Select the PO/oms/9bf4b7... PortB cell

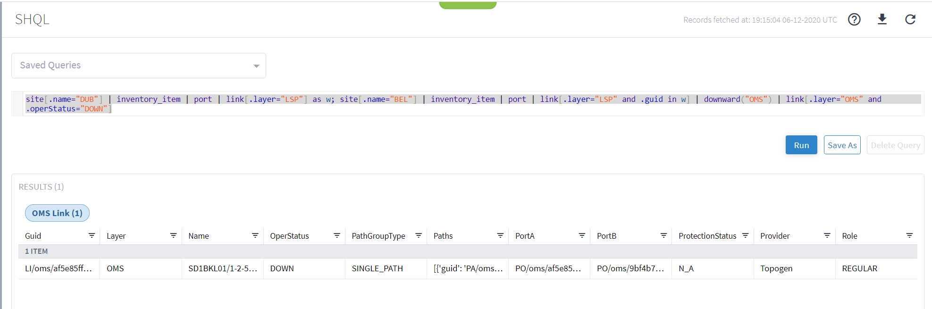coord(630,268)
